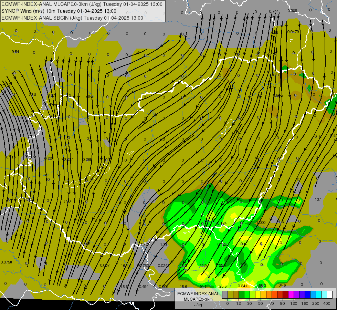337x310 pixels.
Task: Click the map value 3.27
Action: tap(51, 95)
